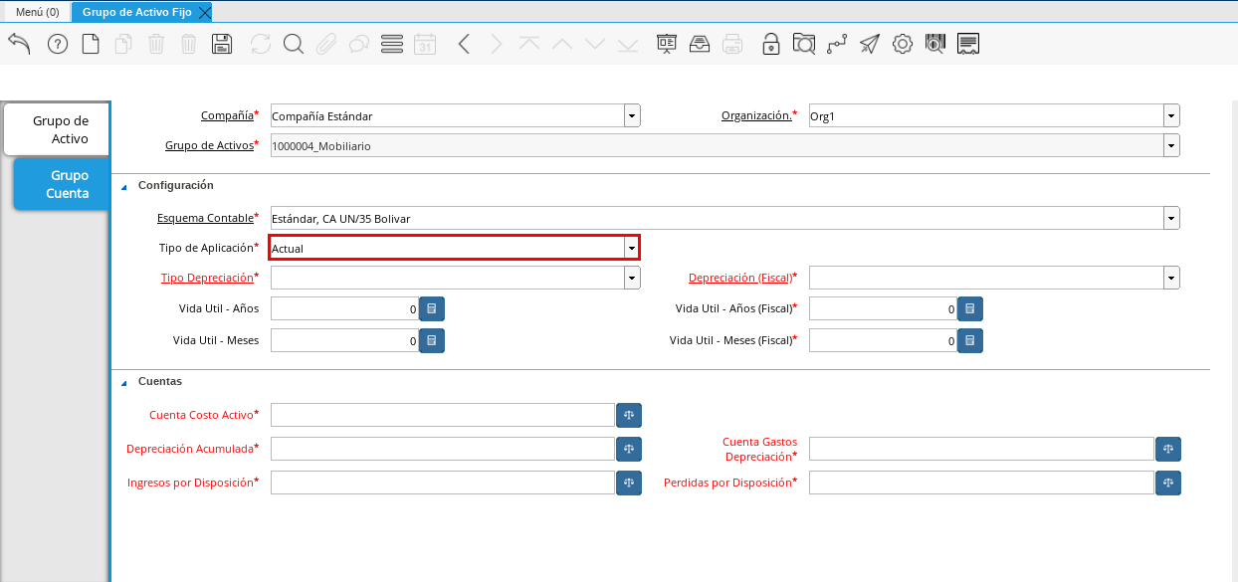The height and width of the screenshot is (582, 1238).
Task: Click the Grupo de Activos label link
Action: (209, 145)
